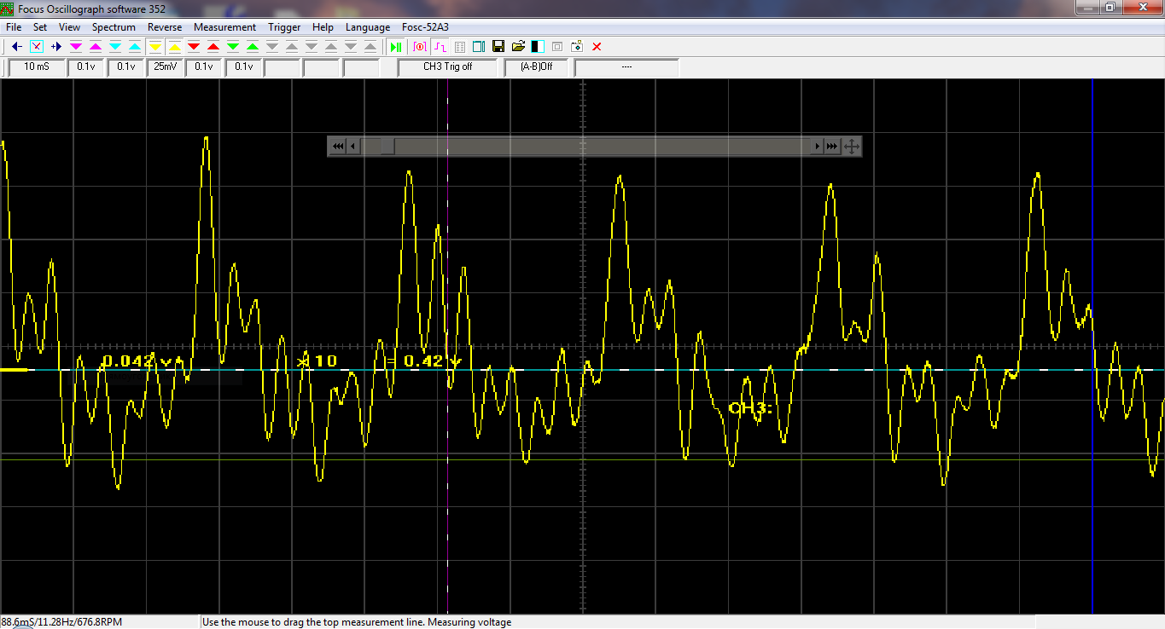Click the four-way move handle on scrollbar
Screen dimensions: 1165x629
851,147
